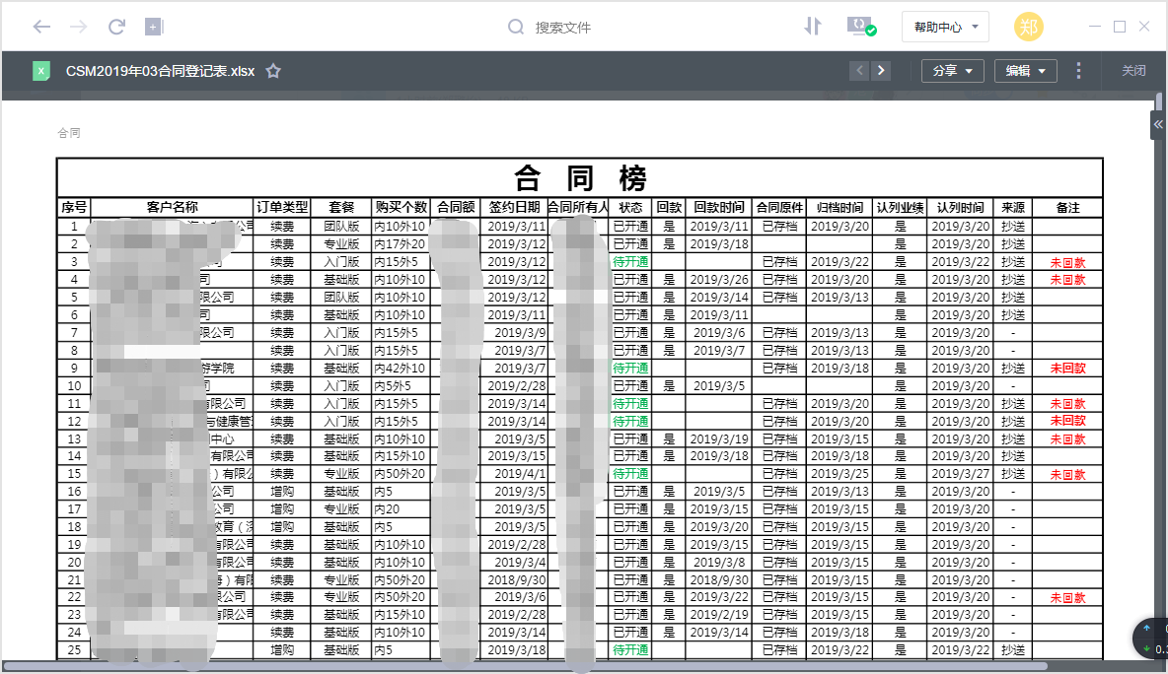
Task: Click the sync status monitor icon
Action: coord(861,27)
